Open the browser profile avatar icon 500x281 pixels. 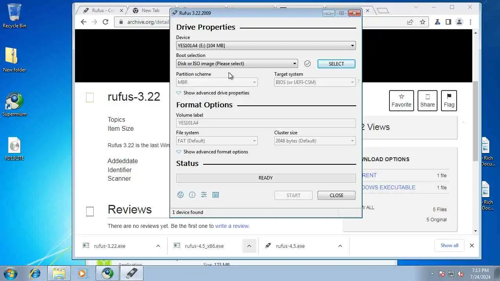point(459,22)
